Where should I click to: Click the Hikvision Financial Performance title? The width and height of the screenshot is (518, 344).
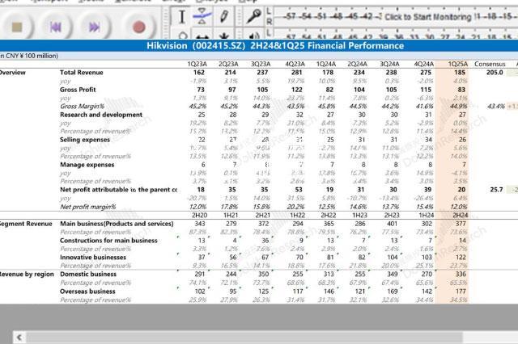pos(275,45)
